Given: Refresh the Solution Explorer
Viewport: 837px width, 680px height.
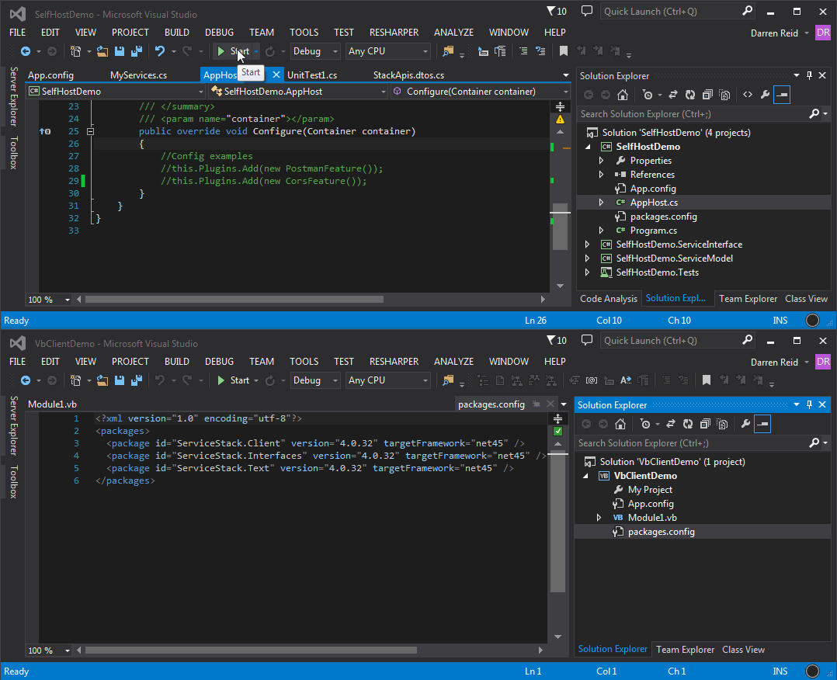Looking at the screenshot, I should click(691, 95).
